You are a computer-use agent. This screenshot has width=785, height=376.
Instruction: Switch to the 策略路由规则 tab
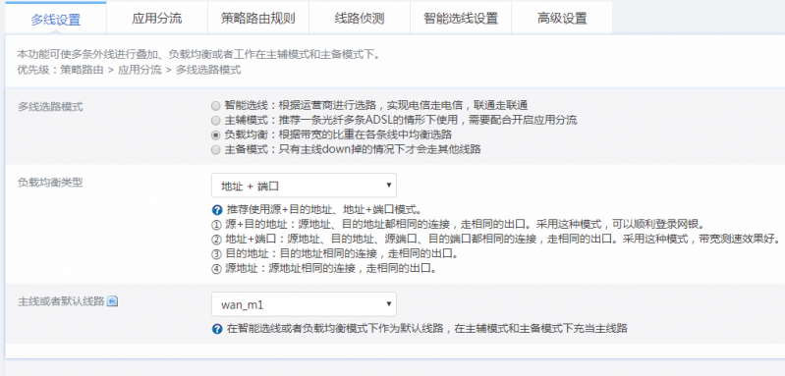(x=258, y=19)
